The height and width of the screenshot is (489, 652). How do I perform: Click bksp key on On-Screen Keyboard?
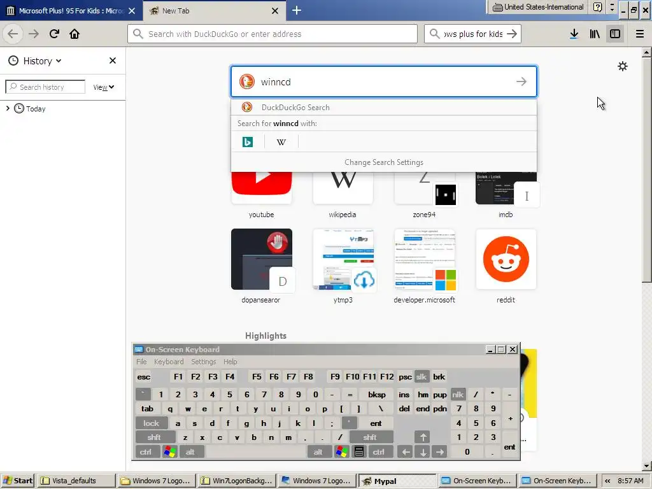[x=377, y=395]
